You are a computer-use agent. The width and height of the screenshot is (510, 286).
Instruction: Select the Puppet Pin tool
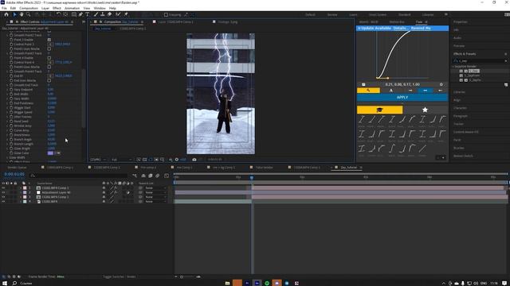point(126,14)
